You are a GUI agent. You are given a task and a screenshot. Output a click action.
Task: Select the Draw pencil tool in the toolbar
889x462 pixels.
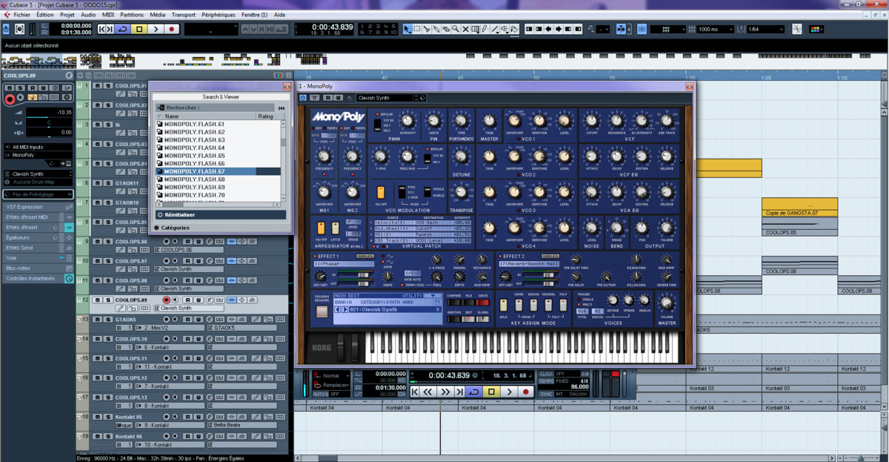pos(485,29)
